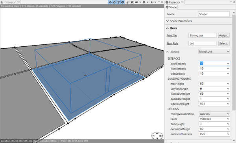Click the "WGS 1984 UTM Zone 31N" text
The height and width of the screenshot is (143, 236).
(74, 141)
